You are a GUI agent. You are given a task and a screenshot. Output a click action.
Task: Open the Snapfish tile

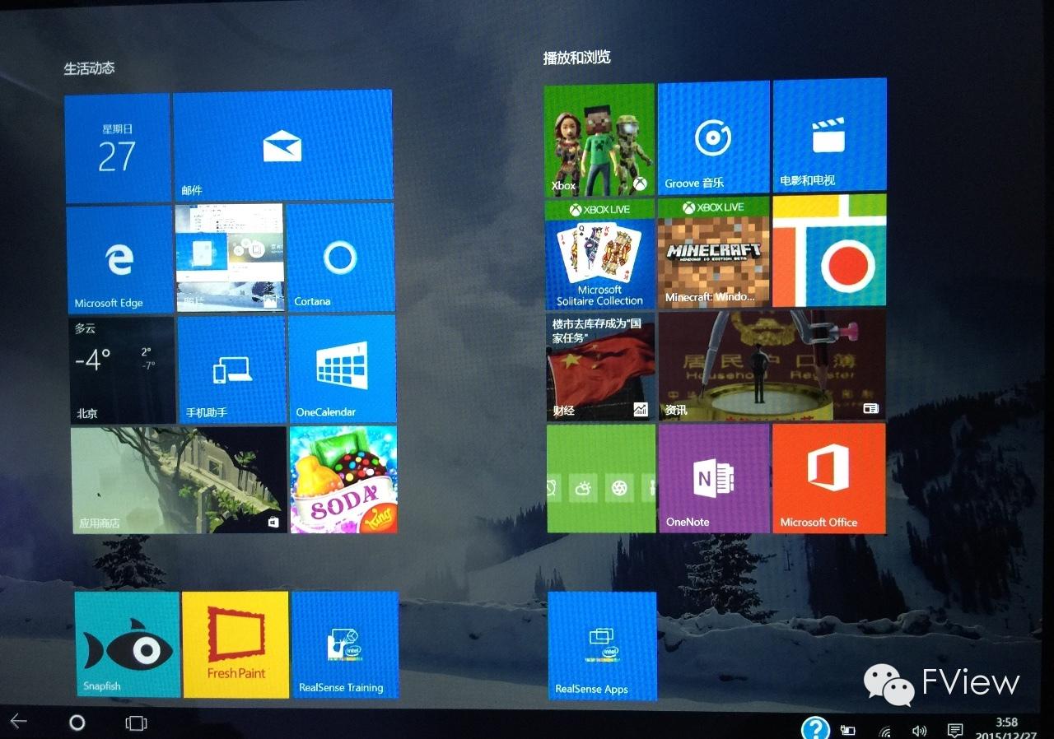(128, 644)
